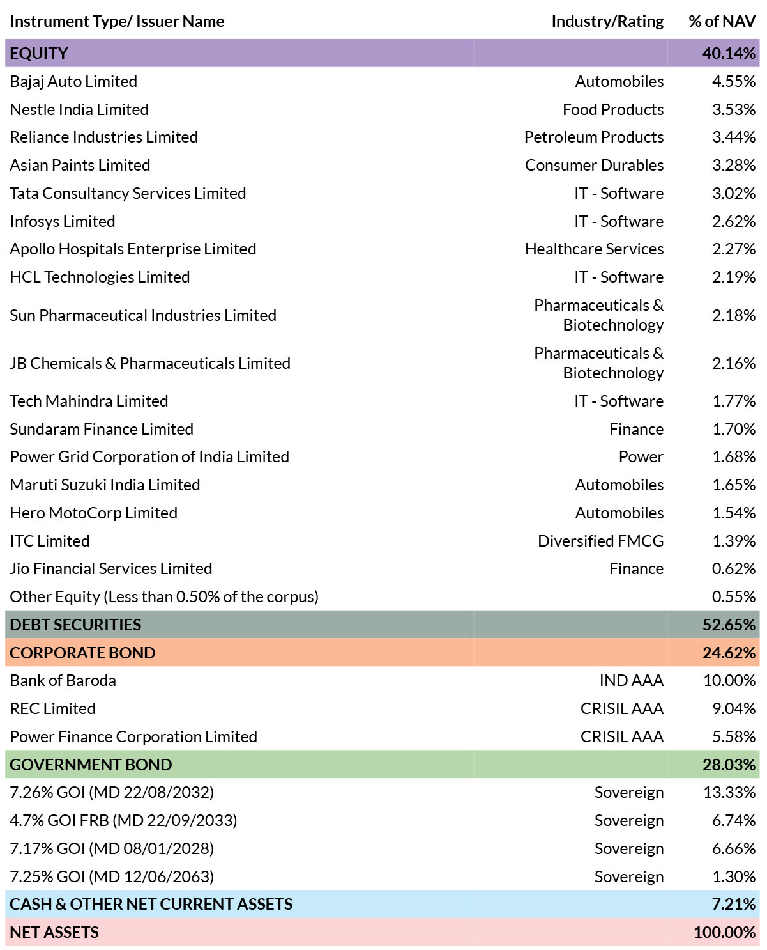The width and height of the screenshot is (767, 950).
Task: Click CASH & OTHER NET CURRENT ASSETS row
Action: (x=383, y=904)
